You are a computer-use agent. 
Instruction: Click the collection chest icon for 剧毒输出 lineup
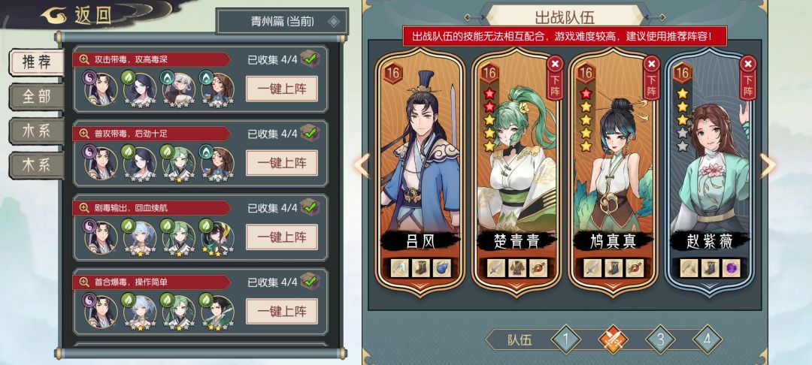click(311, 207)
